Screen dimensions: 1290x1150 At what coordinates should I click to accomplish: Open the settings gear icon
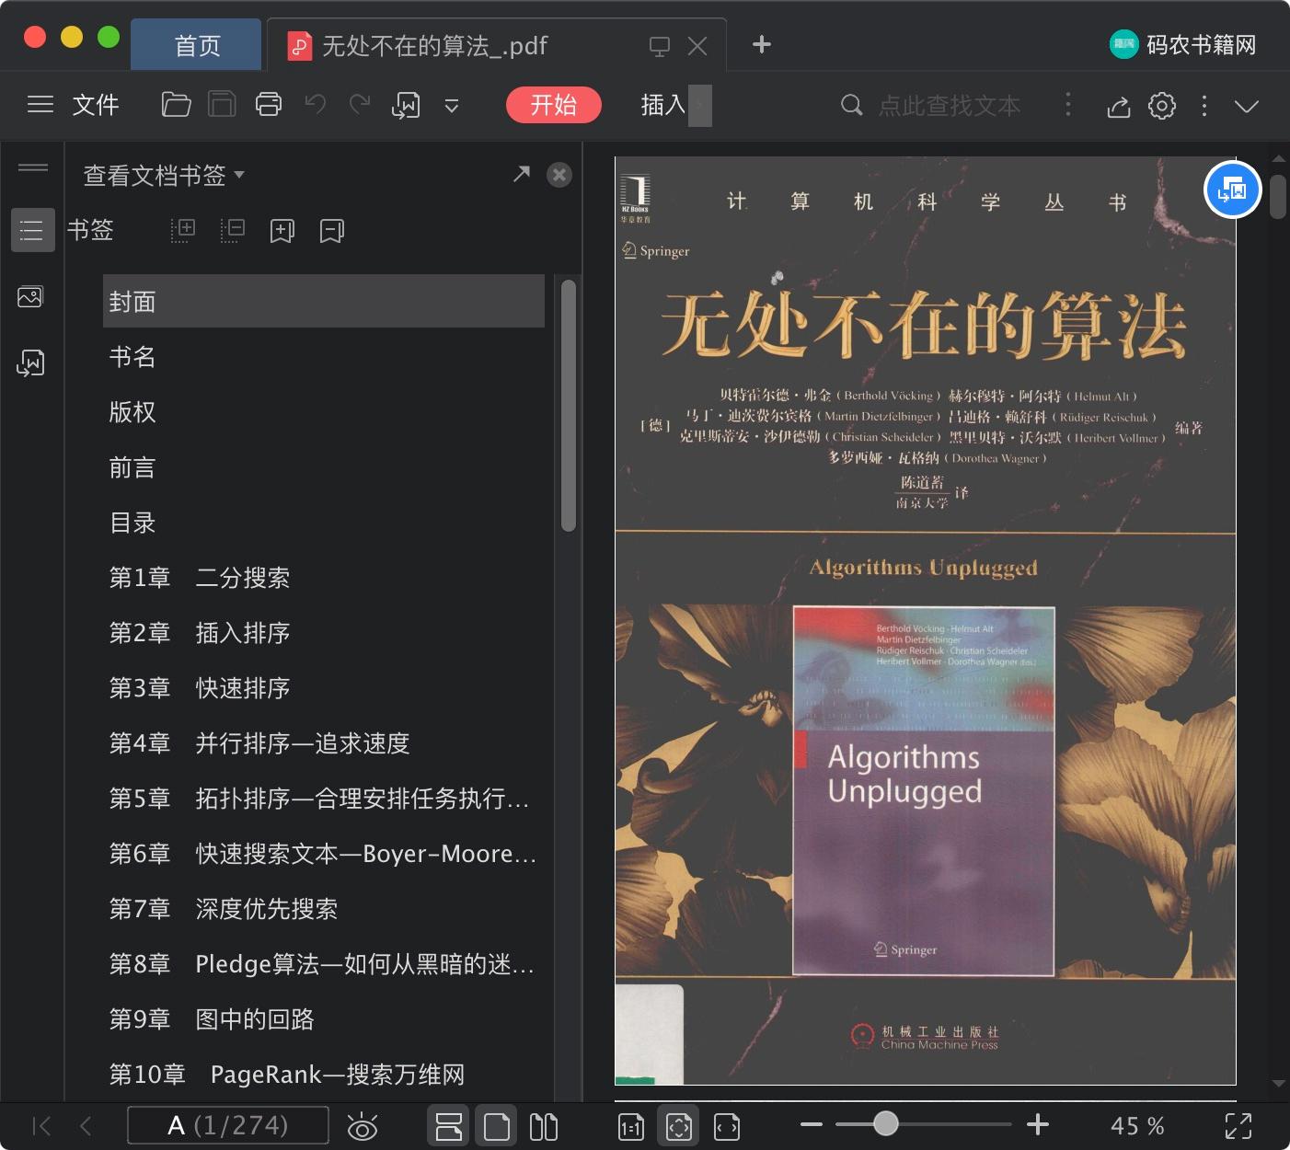[x=1162, y=106]
